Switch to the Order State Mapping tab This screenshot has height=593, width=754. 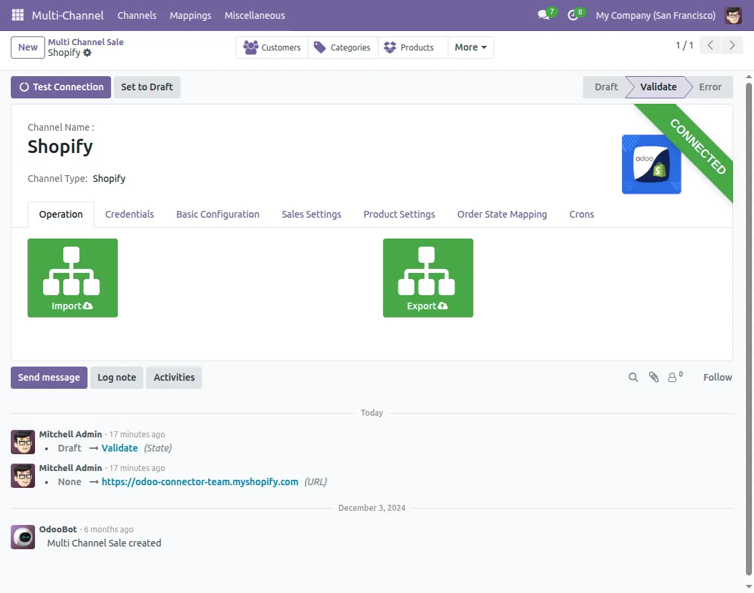point(502,214)
